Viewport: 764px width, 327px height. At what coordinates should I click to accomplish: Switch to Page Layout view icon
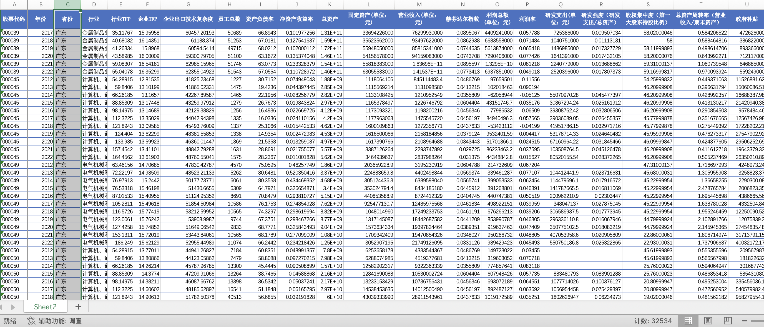708,321
